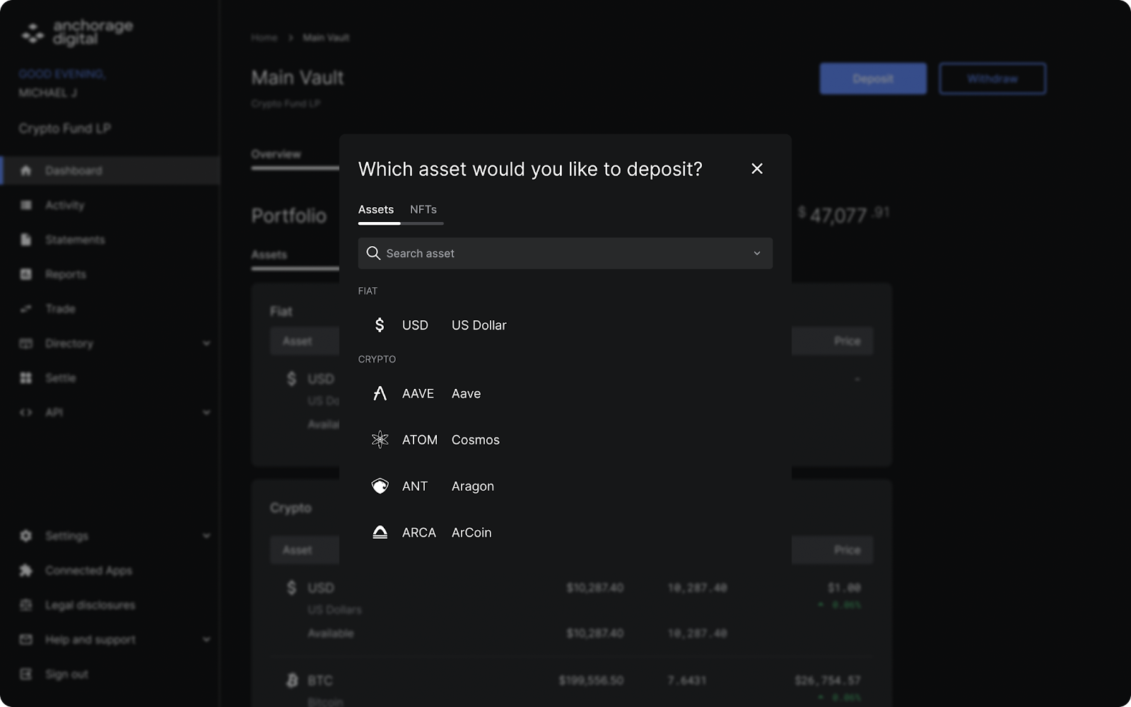Switch to the NFTs tab

point(423,209)
